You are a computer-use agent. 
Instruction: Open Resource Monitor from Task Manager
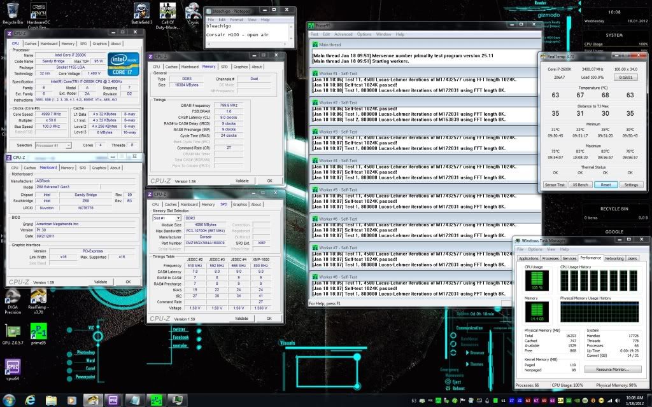612,369
